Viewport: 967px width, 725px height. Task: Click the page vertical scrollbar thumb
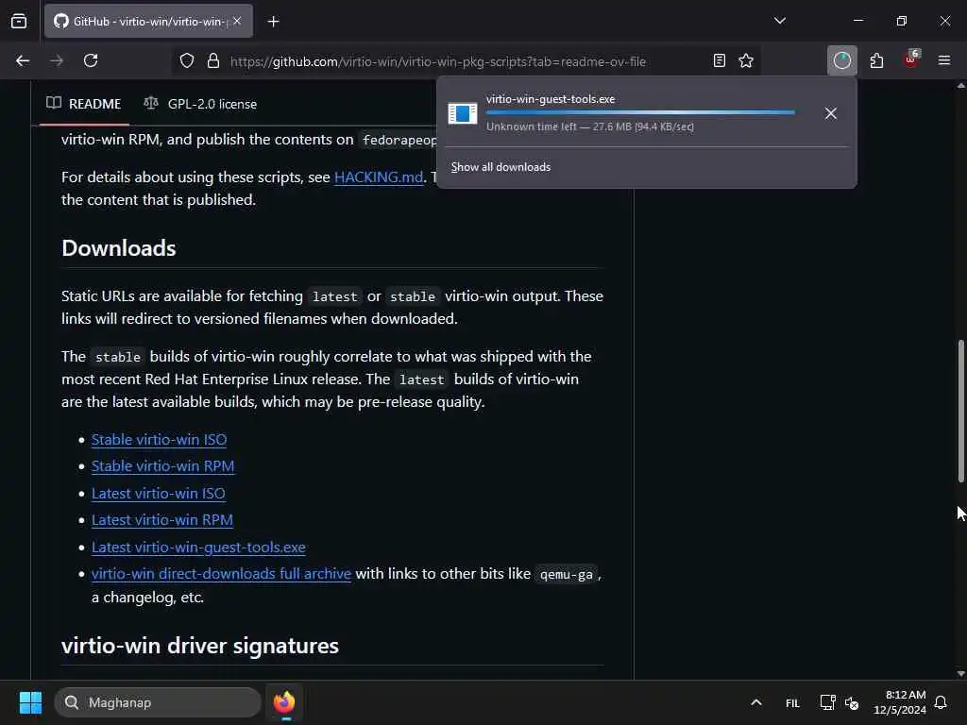point(960,411)
